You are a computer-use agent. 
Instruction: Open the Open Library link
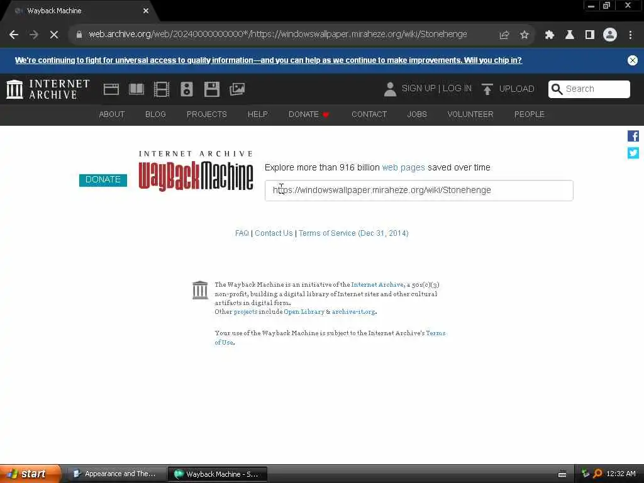point(304,312)
